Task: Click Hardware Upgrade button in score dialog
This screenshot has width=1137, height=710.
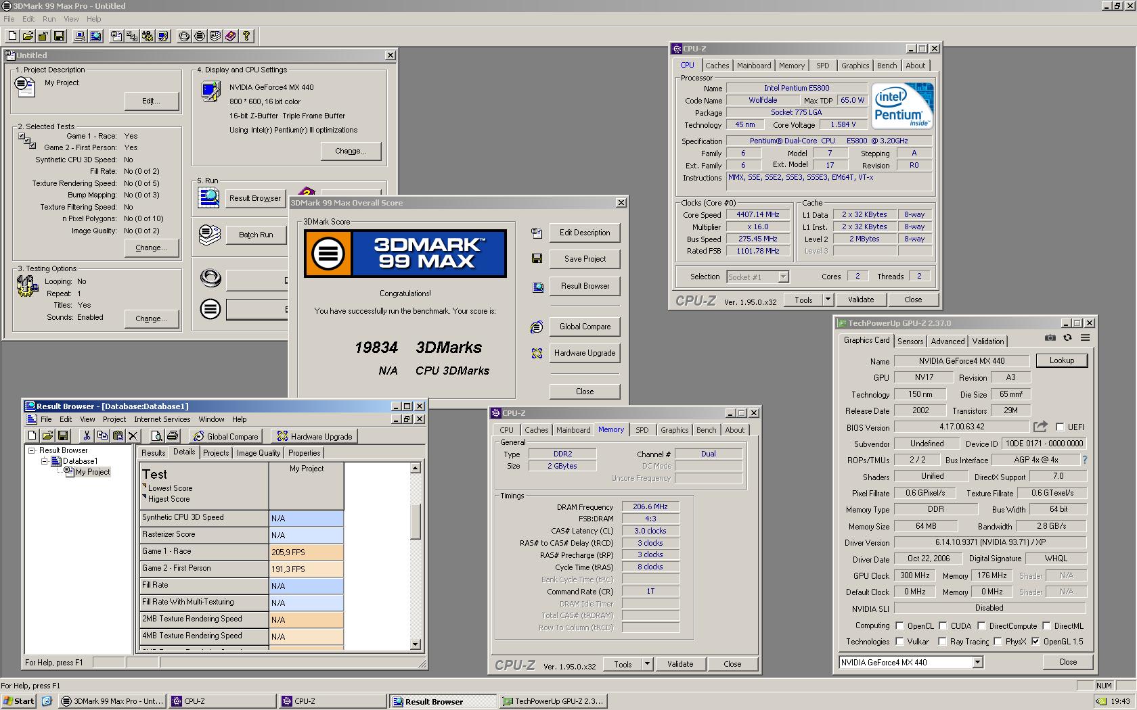Action: pos(585,353)
